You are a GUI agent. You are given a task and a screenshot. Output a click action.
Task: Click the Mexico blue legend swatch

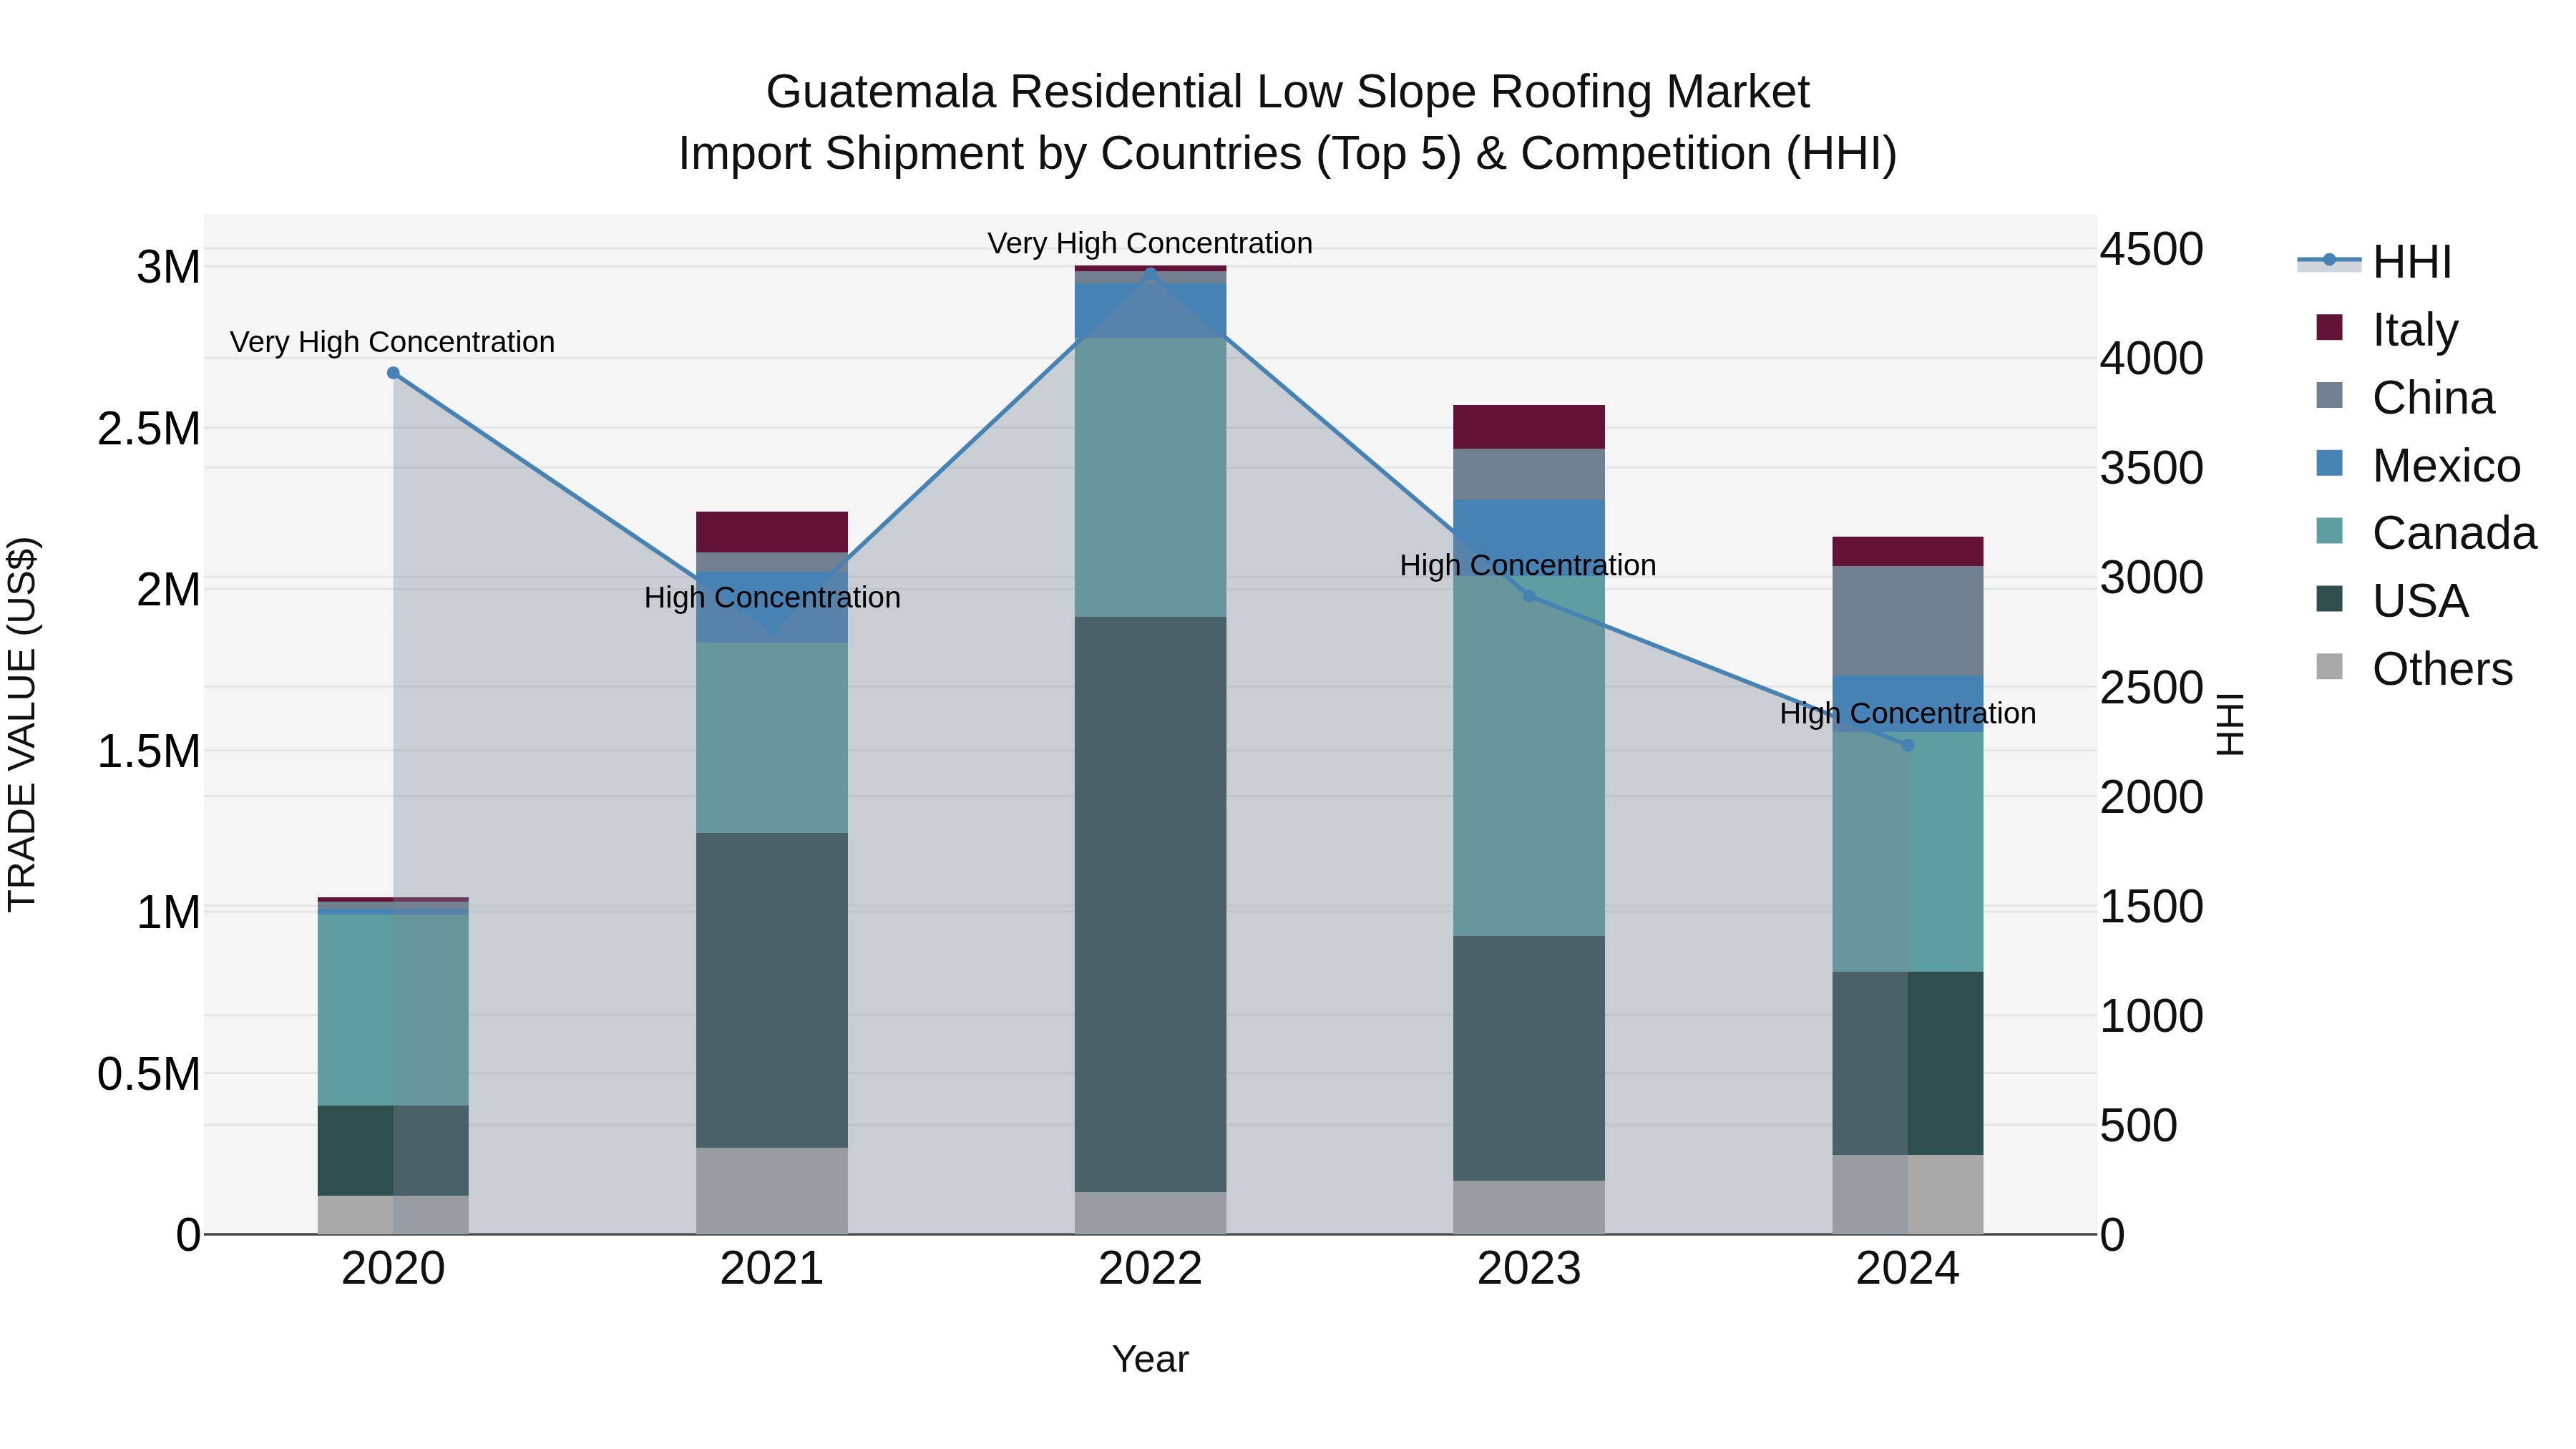point(2329,463)
